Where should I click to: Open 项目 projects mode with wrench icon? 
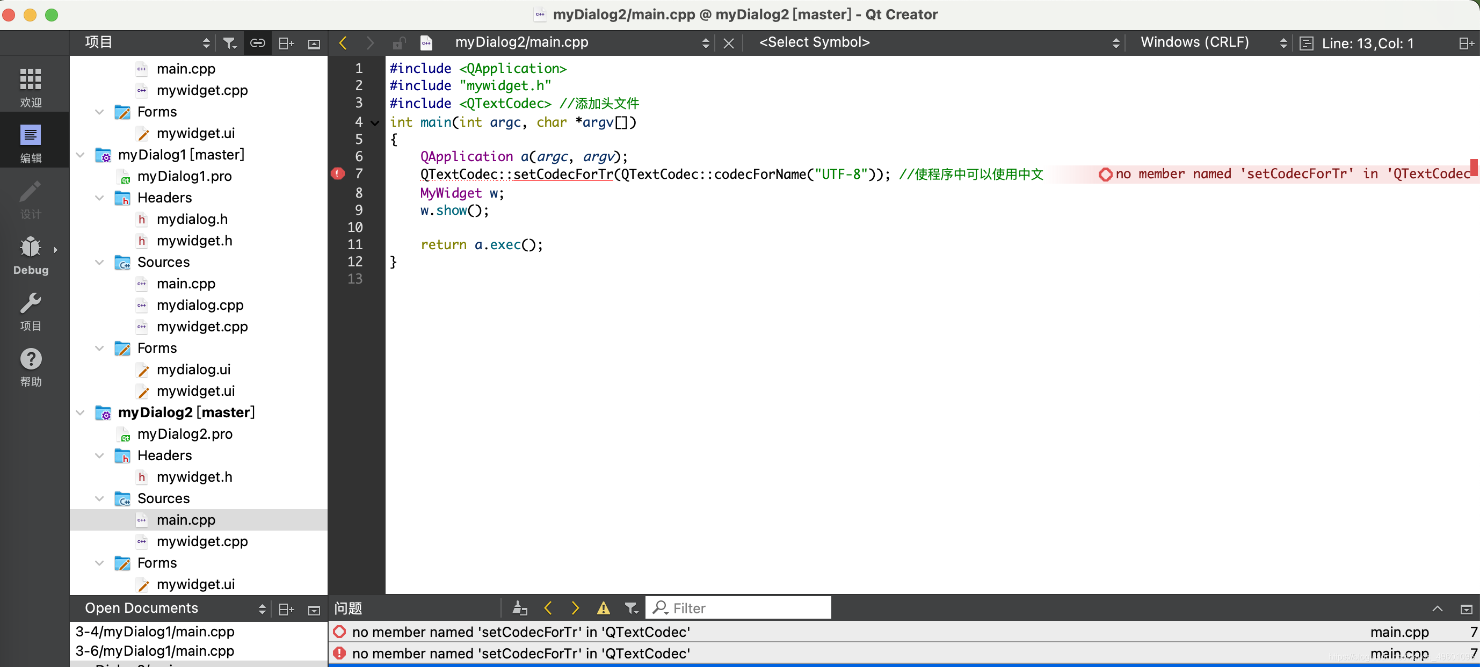(x=31, y=310)
